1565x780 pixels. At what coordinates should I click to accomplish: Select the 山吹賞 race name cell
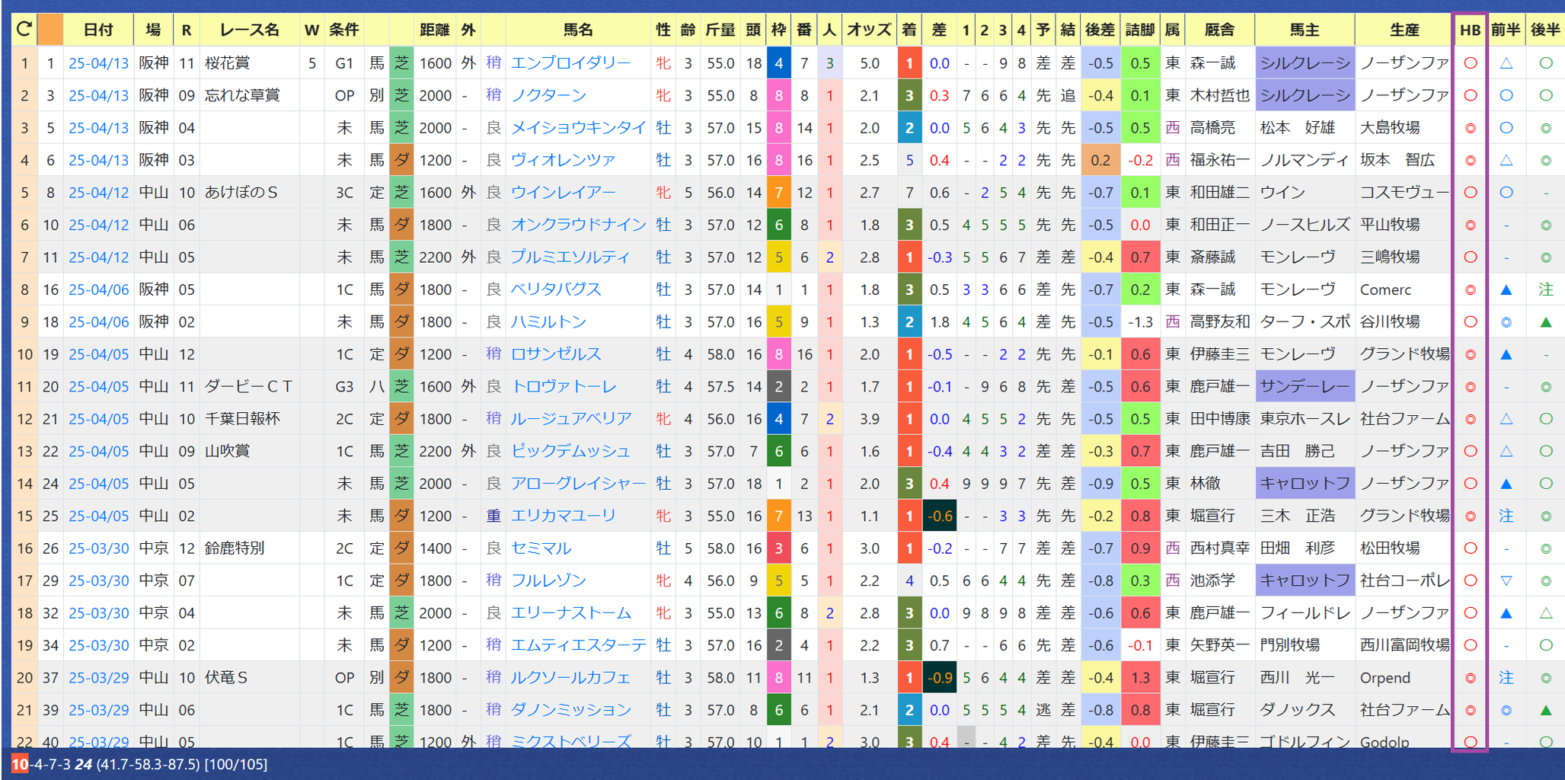[x=250, y=452]
